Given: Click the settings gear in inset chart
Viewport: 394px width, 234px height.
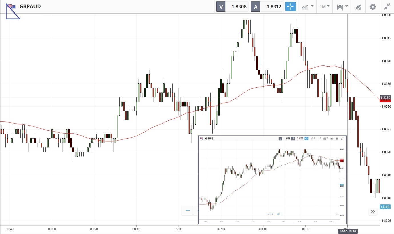Looking at the screenshot, I should [337, 139].
